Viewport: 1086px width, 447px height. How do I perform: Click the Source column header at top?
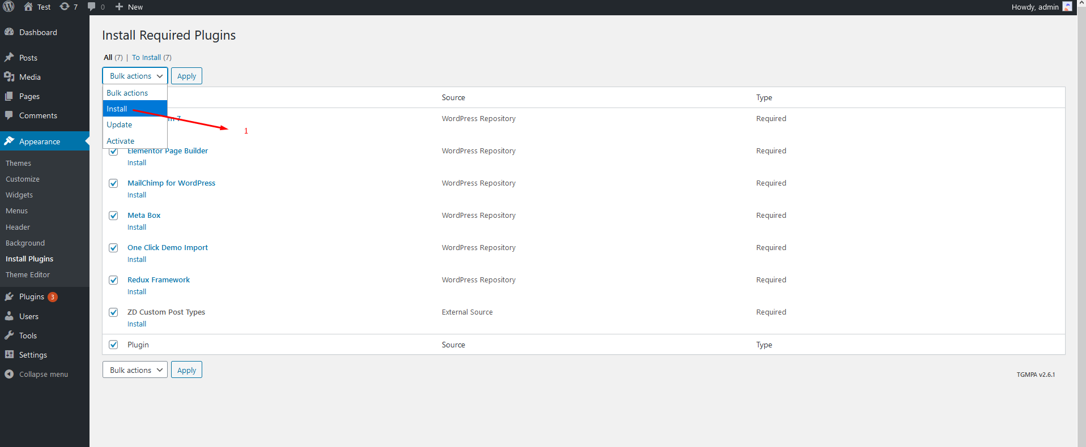tap(453, 97)
